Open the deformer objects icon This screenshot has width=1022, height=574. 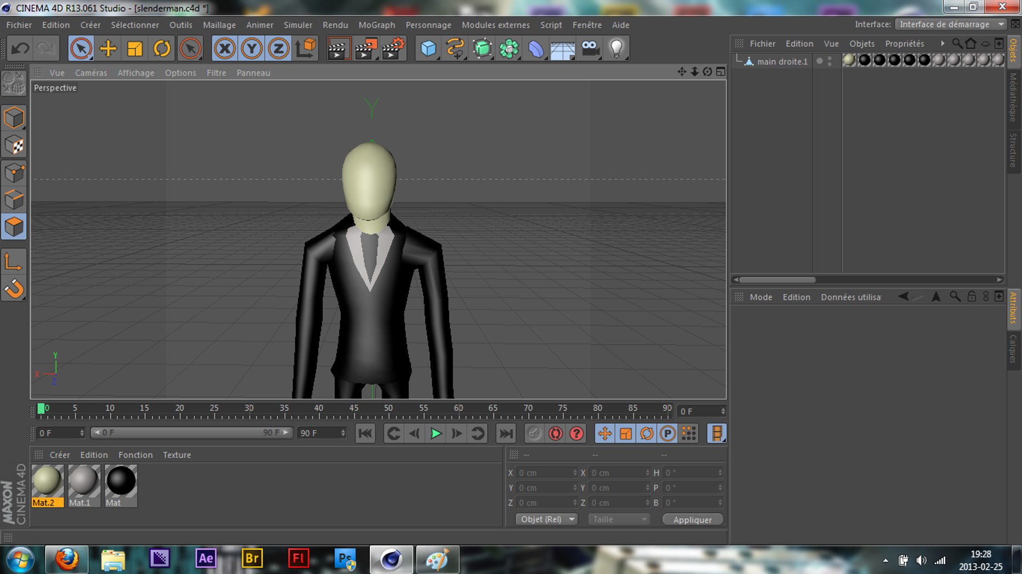(x=536, y=49)
